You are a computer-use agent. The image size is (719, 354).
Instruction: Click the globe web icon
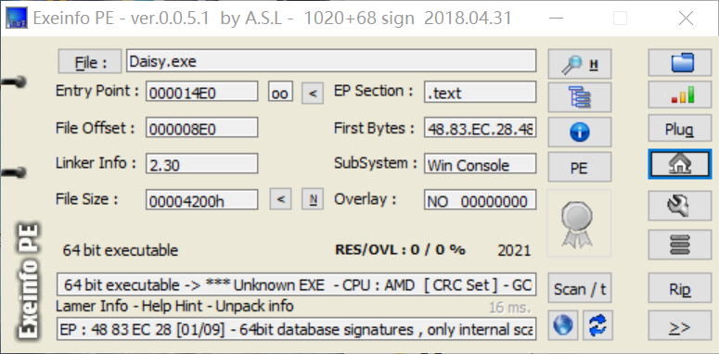(x=563, y=325)
